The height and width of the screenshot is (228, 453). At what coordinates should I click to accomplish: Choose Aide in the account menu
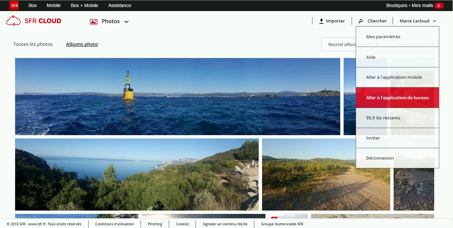(x=371, y=57)
